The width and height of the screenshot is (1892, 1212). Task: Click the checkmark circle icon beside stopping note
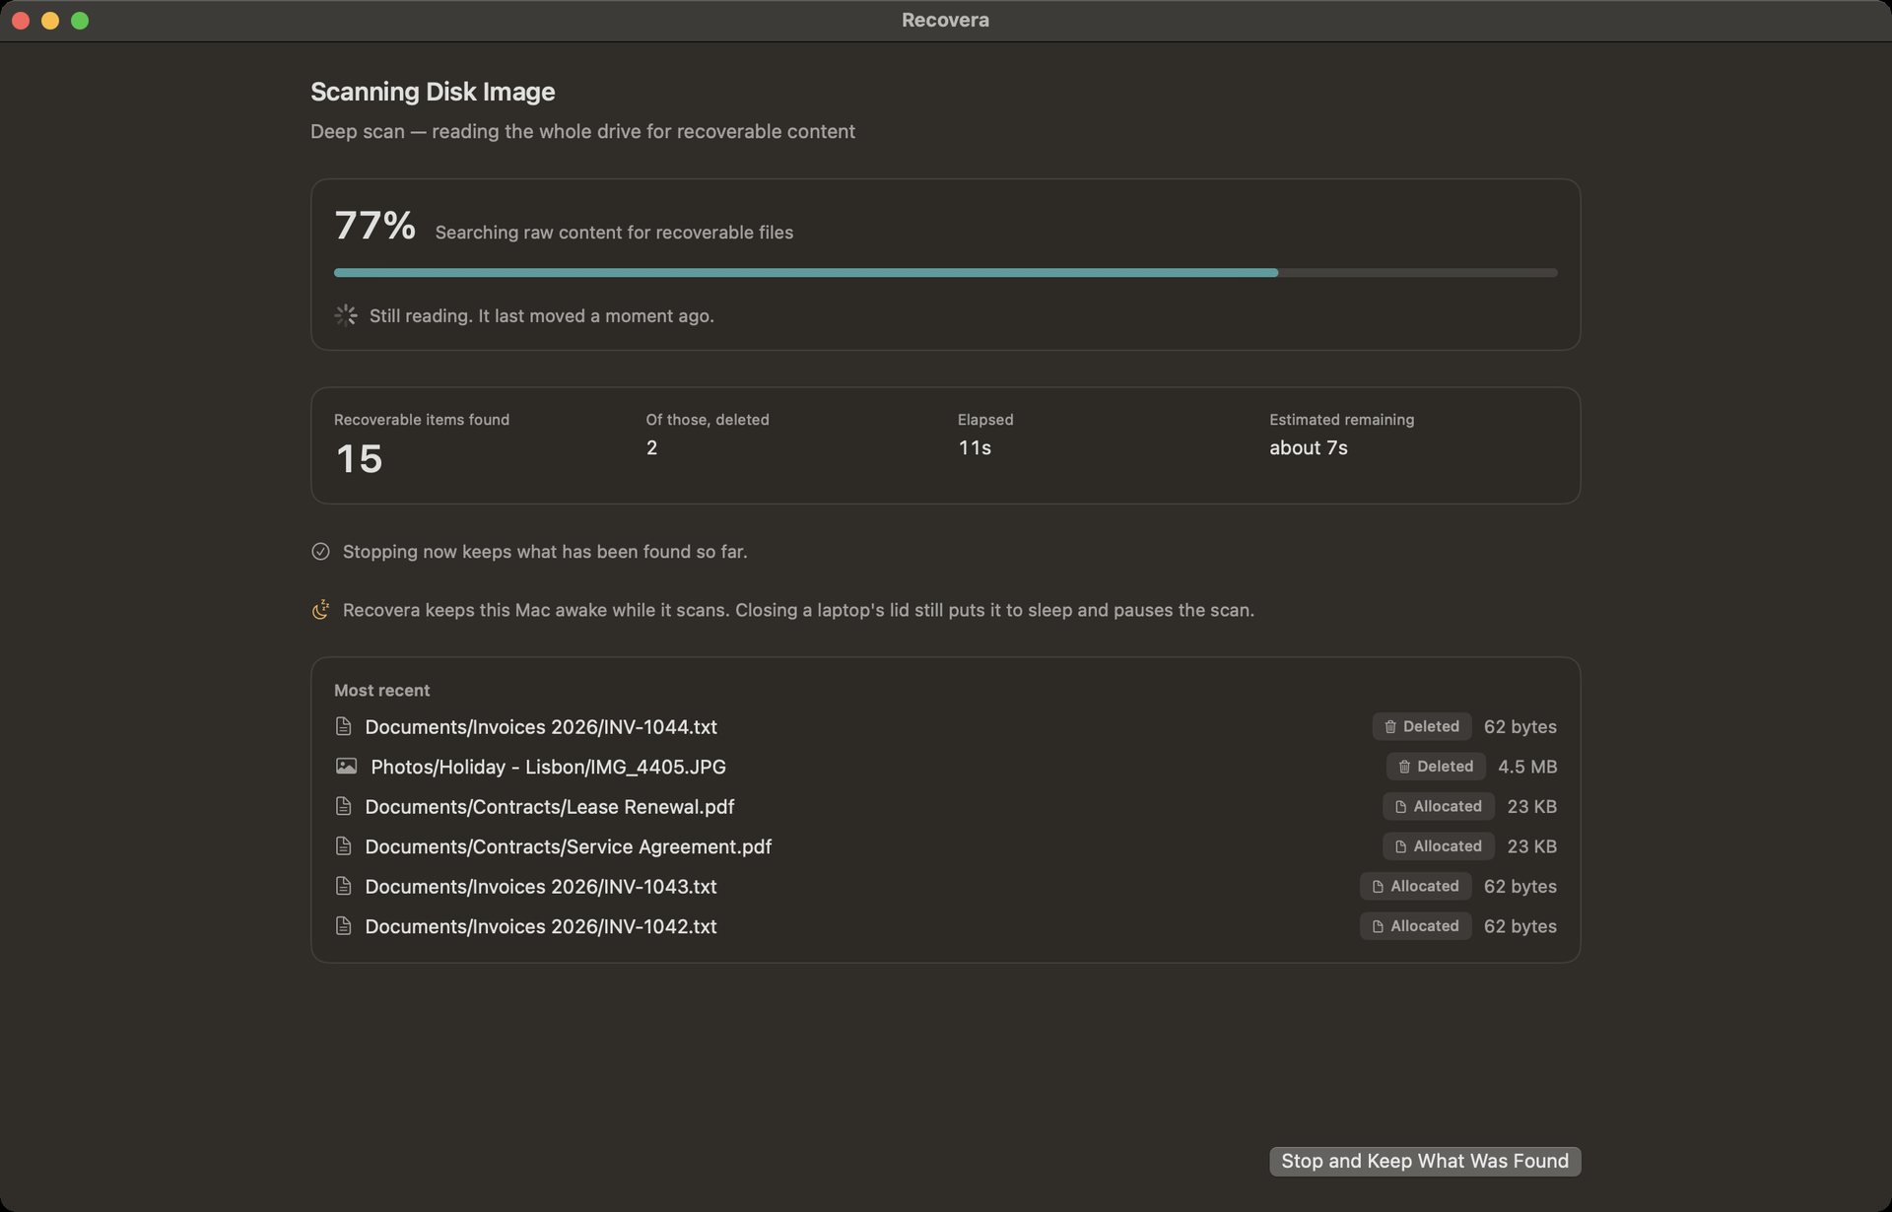[x=320, y=552]
